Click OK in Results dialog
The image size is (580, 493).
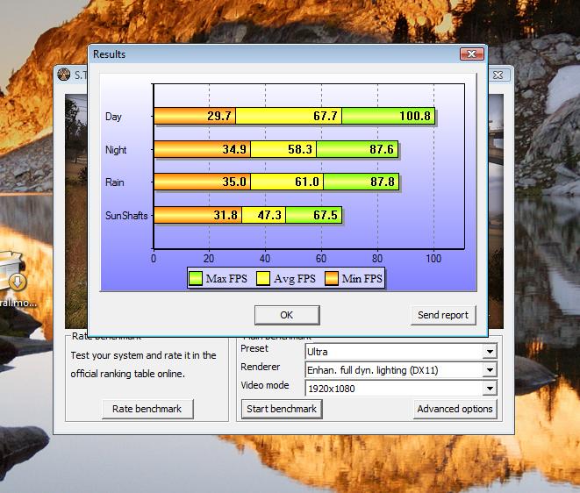(287, 315)
